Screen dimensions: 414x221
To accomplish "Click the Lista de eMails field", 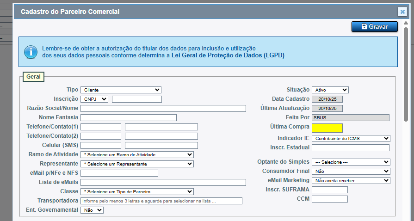I will click(163, 182).
